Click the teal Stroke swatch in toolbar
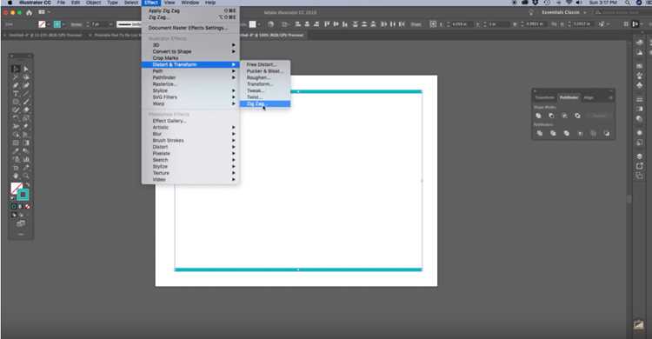Screen dimensions: 652x339 [x=23, y=195]
